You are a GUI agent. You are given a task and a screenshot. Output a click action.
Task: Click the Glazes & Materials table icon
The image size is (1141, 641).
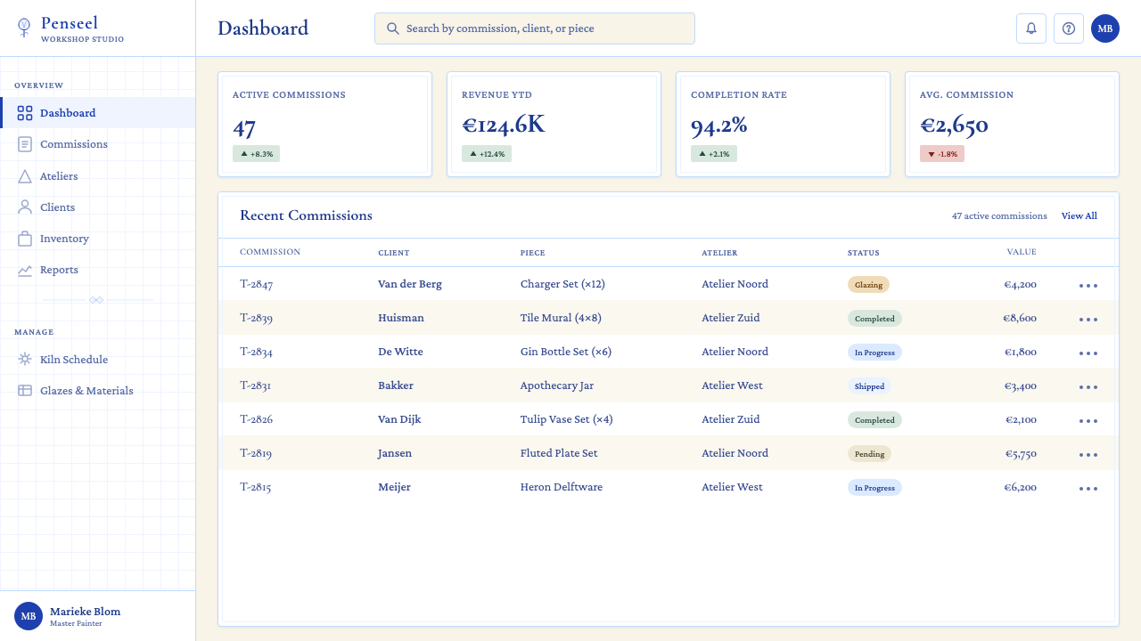pos(25,391)
